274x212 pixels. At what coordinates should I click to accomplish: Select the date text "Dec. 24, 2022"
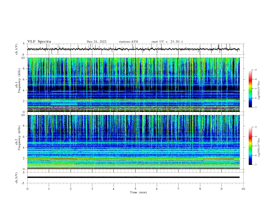click(97, 42)
